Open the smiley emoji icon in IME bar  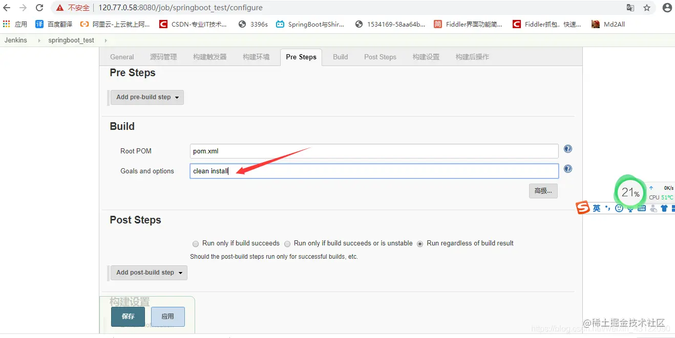[619, 208]
